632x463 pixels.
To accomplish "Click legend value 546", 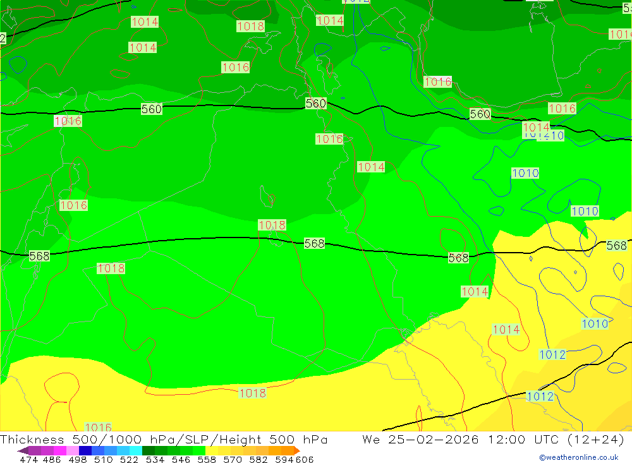I will 181,460.
